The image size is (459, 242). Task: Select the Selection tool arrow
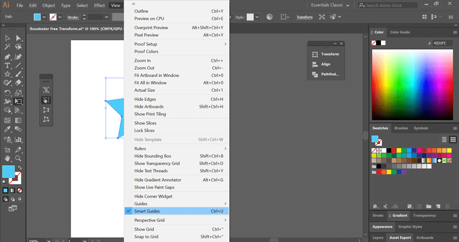[7, 38]
